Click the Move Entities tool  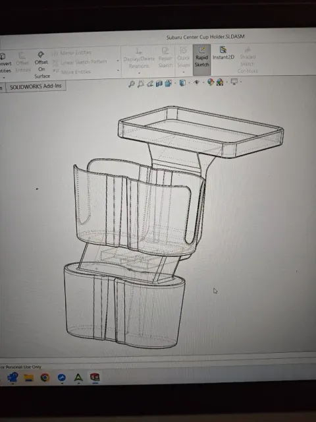(x=72, y=72)
